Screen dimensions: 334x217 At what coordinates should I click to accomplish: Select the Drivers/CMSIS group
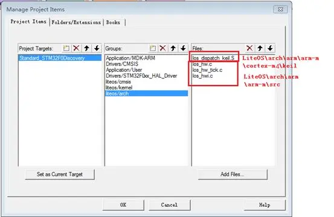[146, 64]
